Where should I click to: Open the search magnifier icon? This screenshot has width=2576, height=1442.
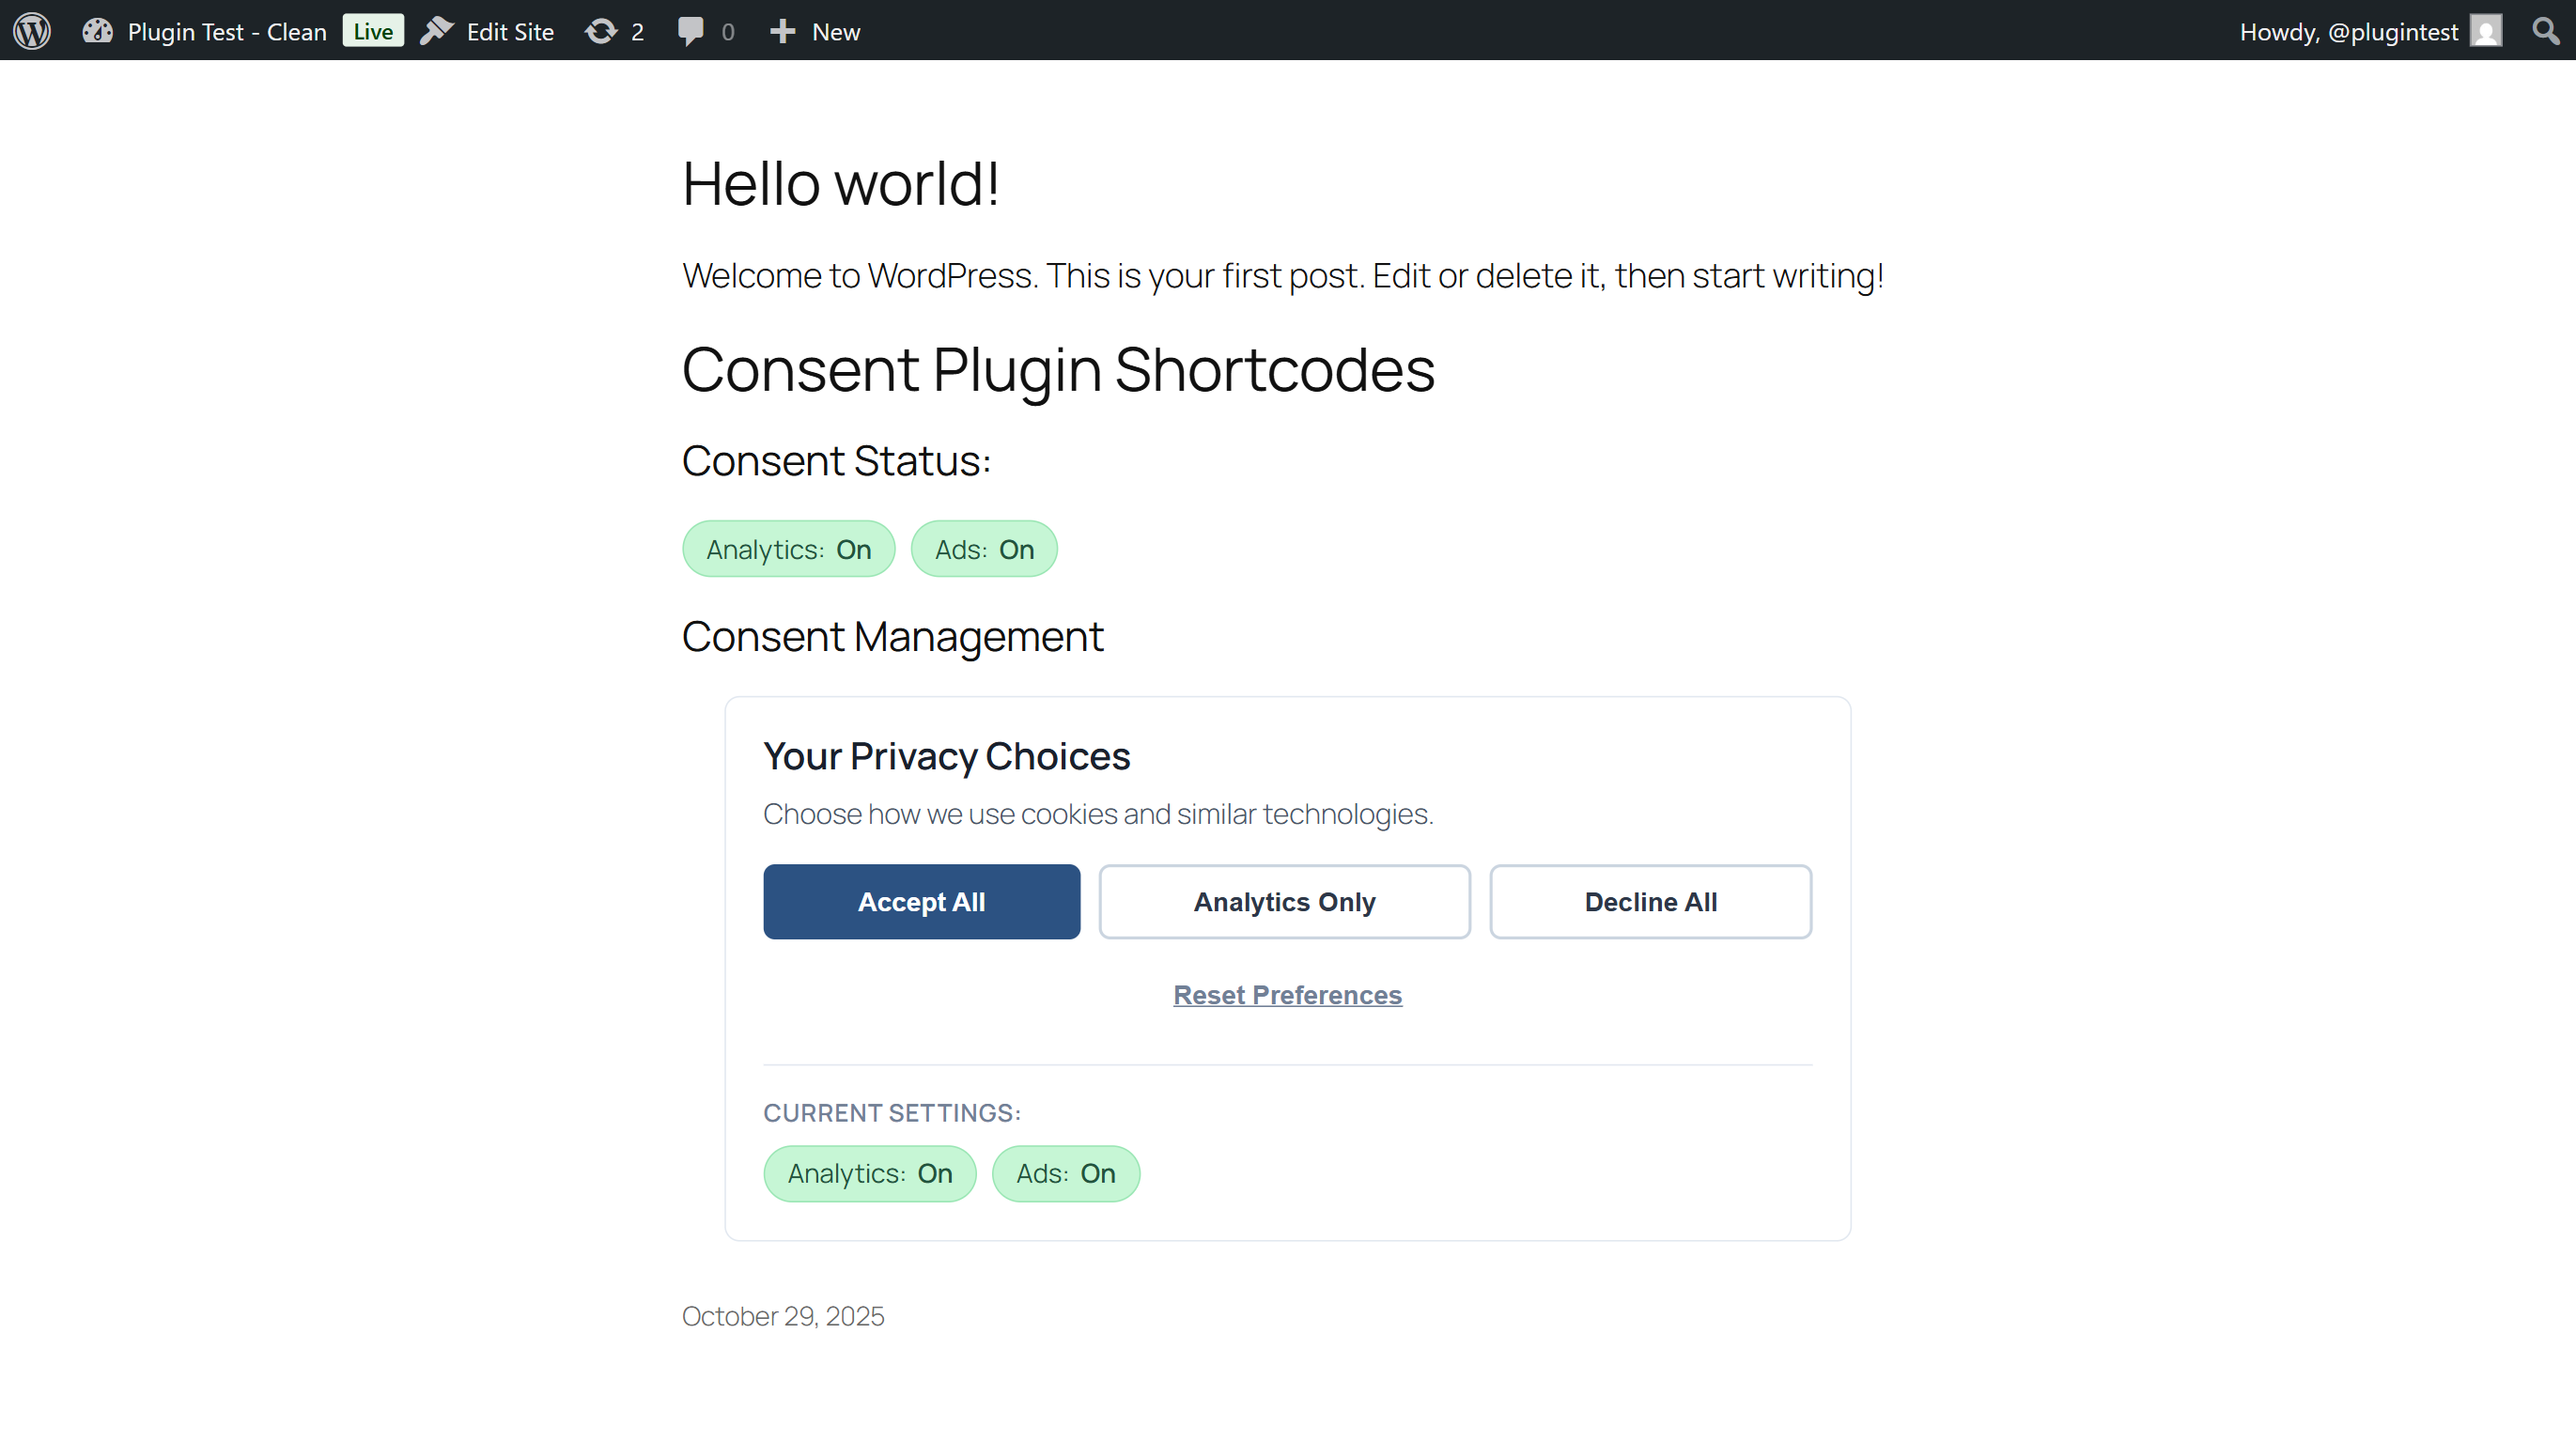(2545, 31)
